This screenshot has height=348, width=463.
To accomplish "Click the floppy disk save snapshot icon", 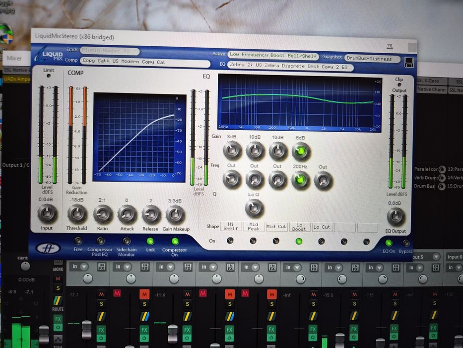I will [x=409, y=63].
